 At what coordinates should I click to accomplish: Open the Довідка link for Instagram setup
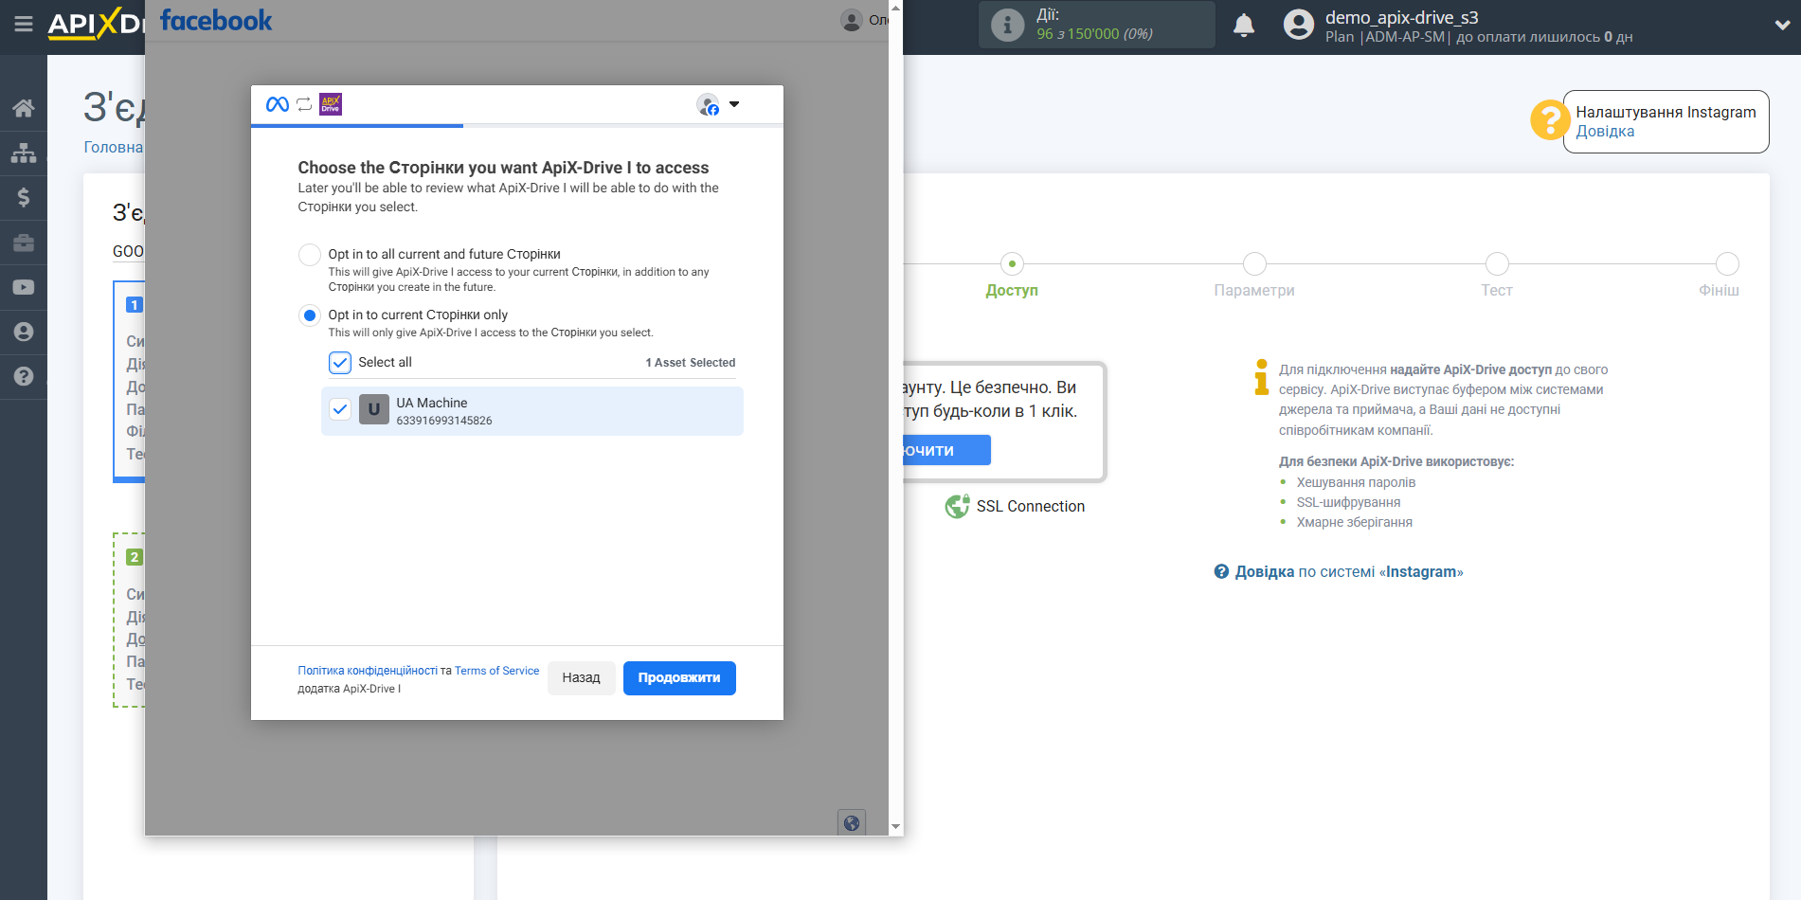point(1605,132)
